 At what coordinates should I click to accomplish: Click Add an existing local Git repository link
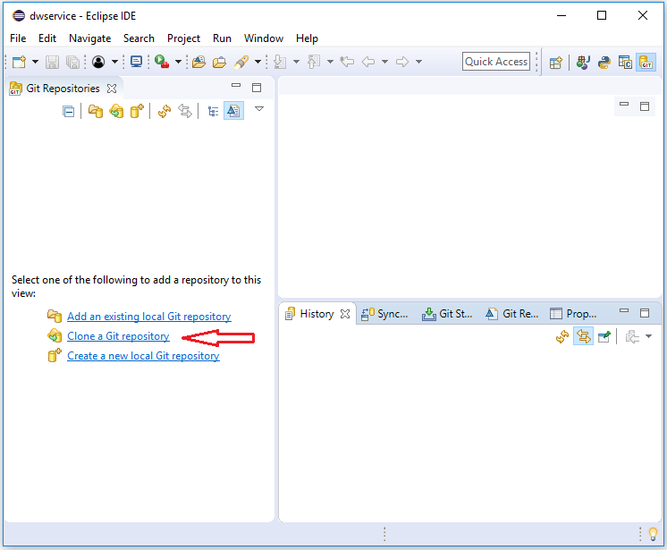[x=149, y=317]
